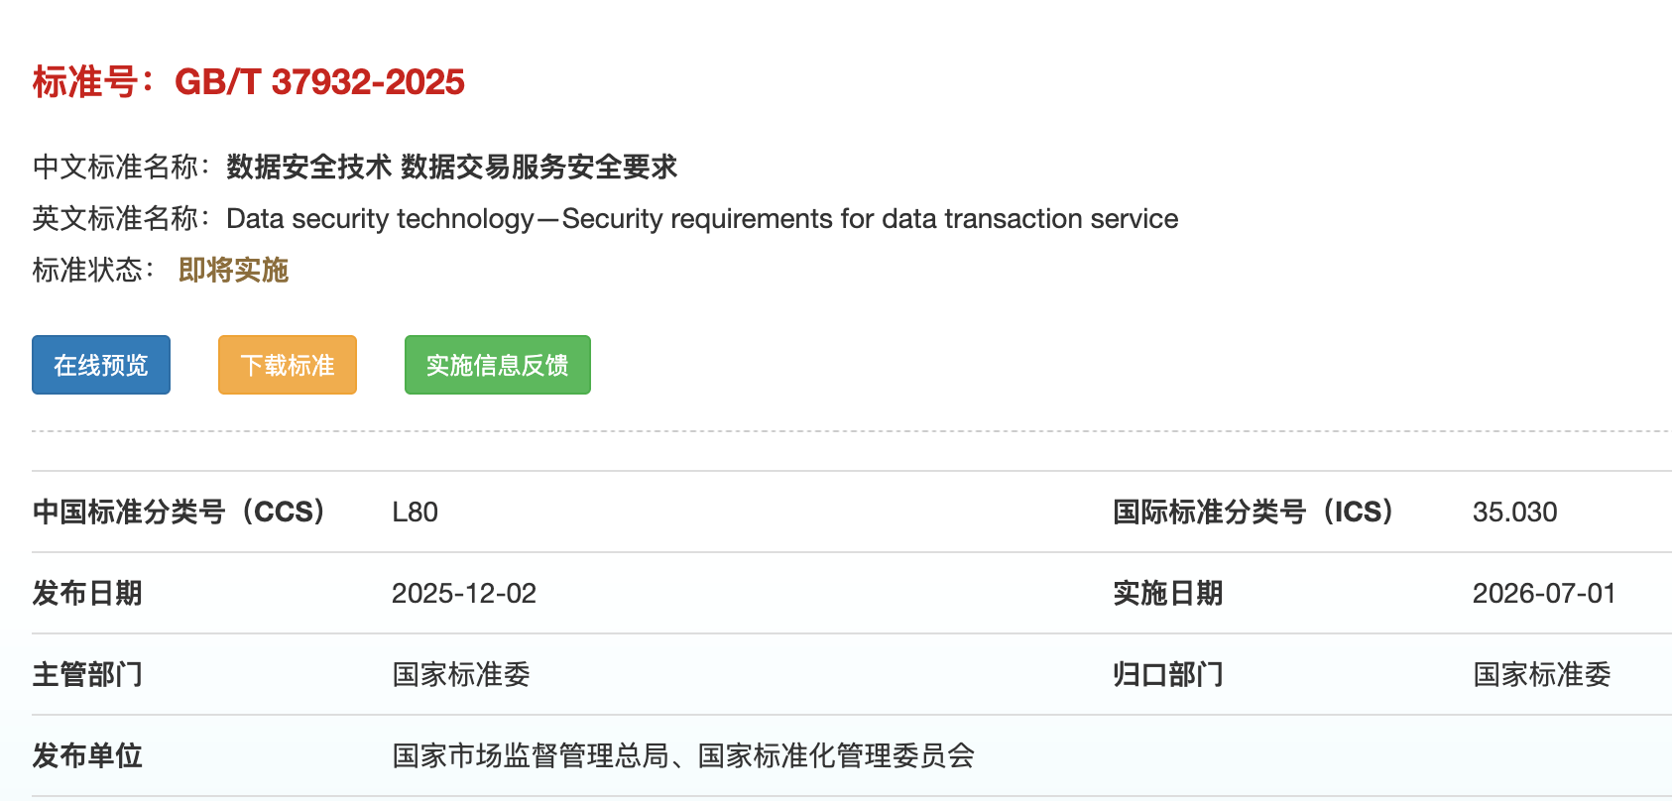Click the 即将实施 status text

pos(233,270)
